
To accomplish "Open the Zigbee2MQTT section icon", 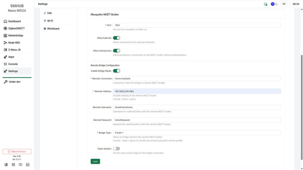I will [5, 28].
